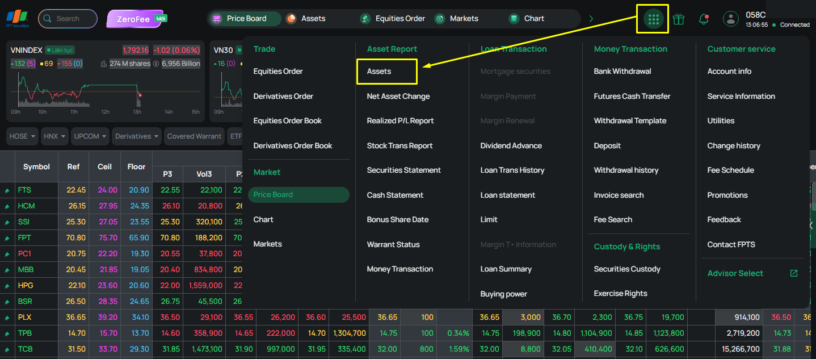
Task: Click the pin icon on HPG row
Action: 7,286
